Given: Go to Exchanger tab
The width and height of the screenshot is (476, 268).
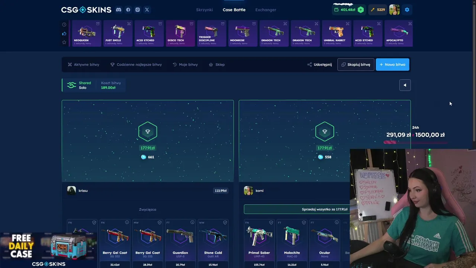Looking at the screenshot, I should 266,10.
